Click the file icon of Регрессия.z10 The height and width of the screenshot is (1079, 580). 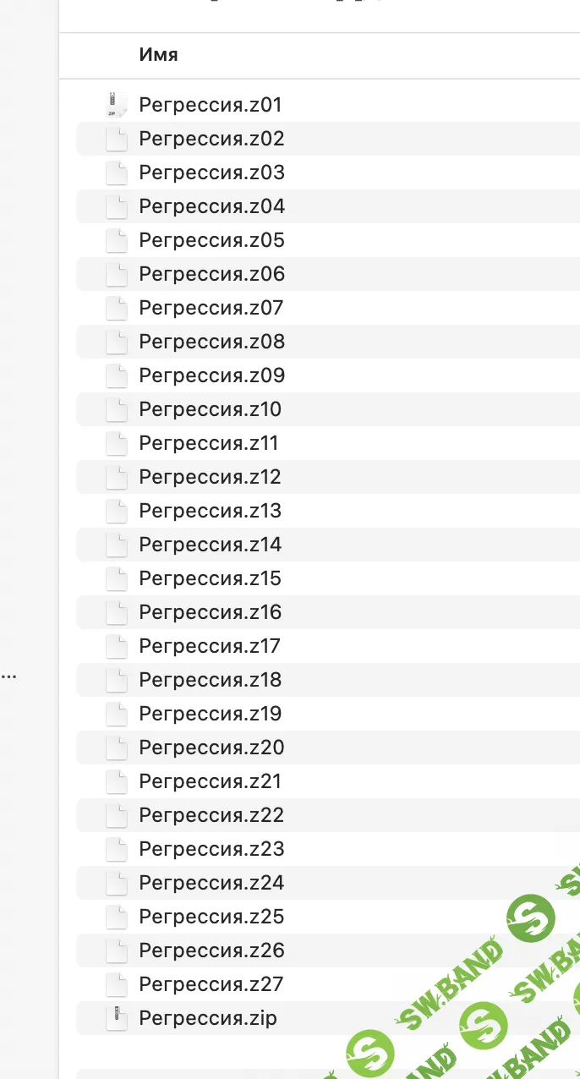pyautogui.click(x=116, y=409)
